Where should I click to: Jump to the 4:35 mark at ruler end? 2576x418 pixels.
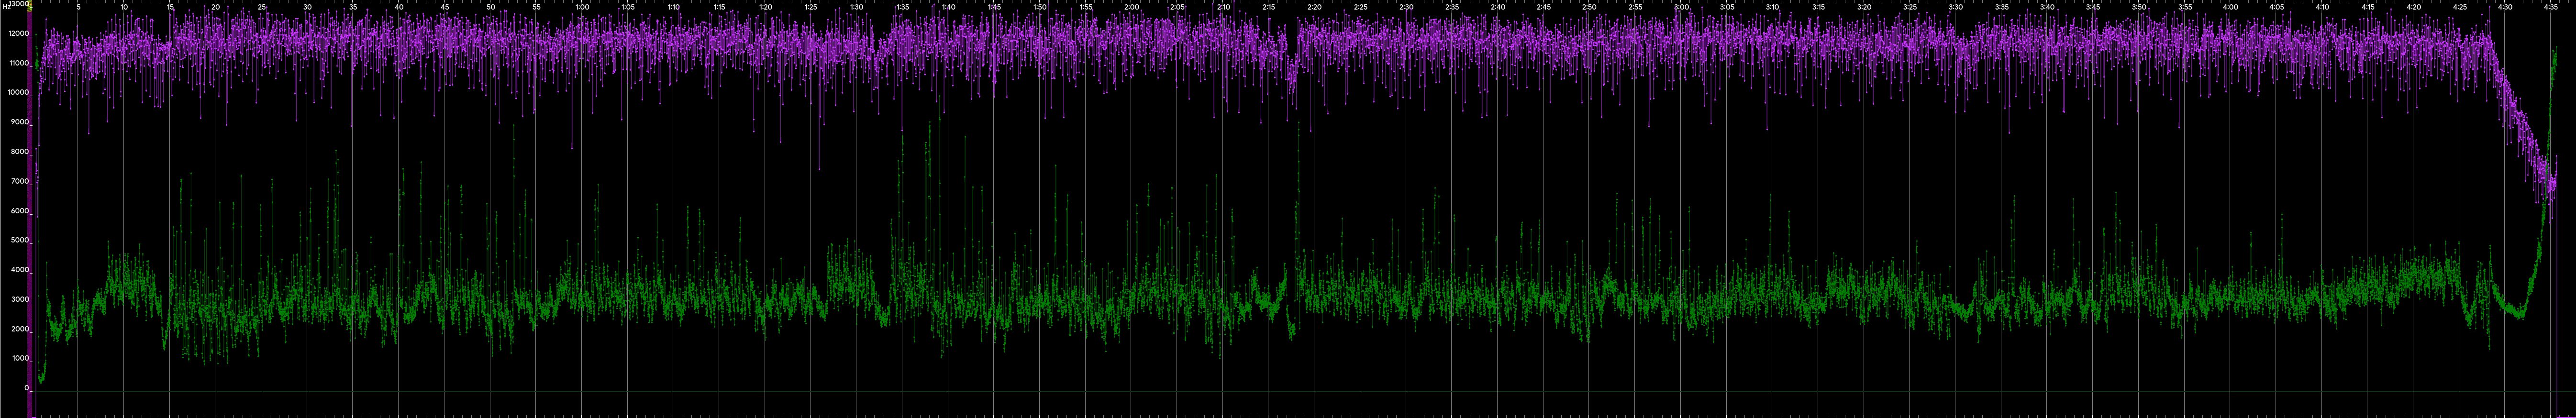[x=2552, y=7]
